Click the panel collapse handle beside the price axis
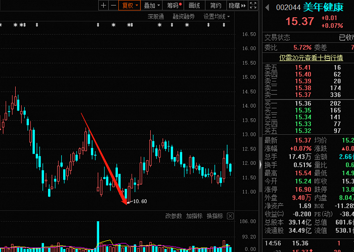The image size is (354, 252). 260,164
